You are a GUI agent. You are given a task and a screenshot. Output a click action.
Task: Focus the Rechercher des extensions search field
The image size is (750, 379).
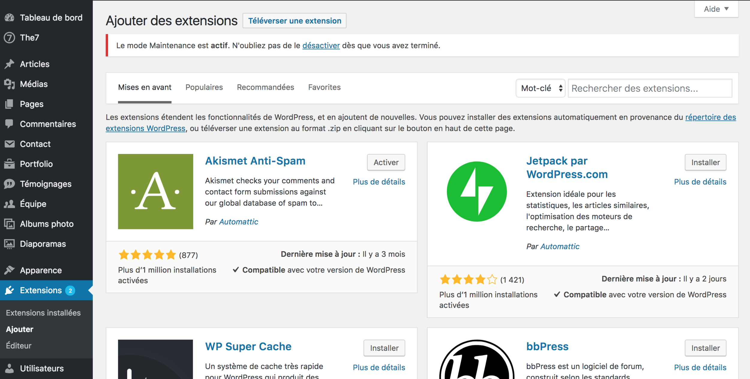650,88
